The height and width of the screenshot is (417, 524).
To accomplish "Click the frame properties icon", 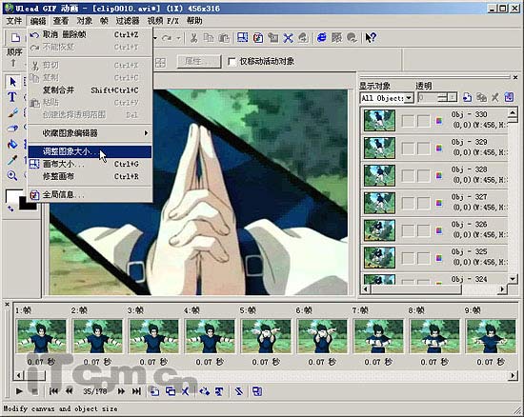I will coord(257,391).
